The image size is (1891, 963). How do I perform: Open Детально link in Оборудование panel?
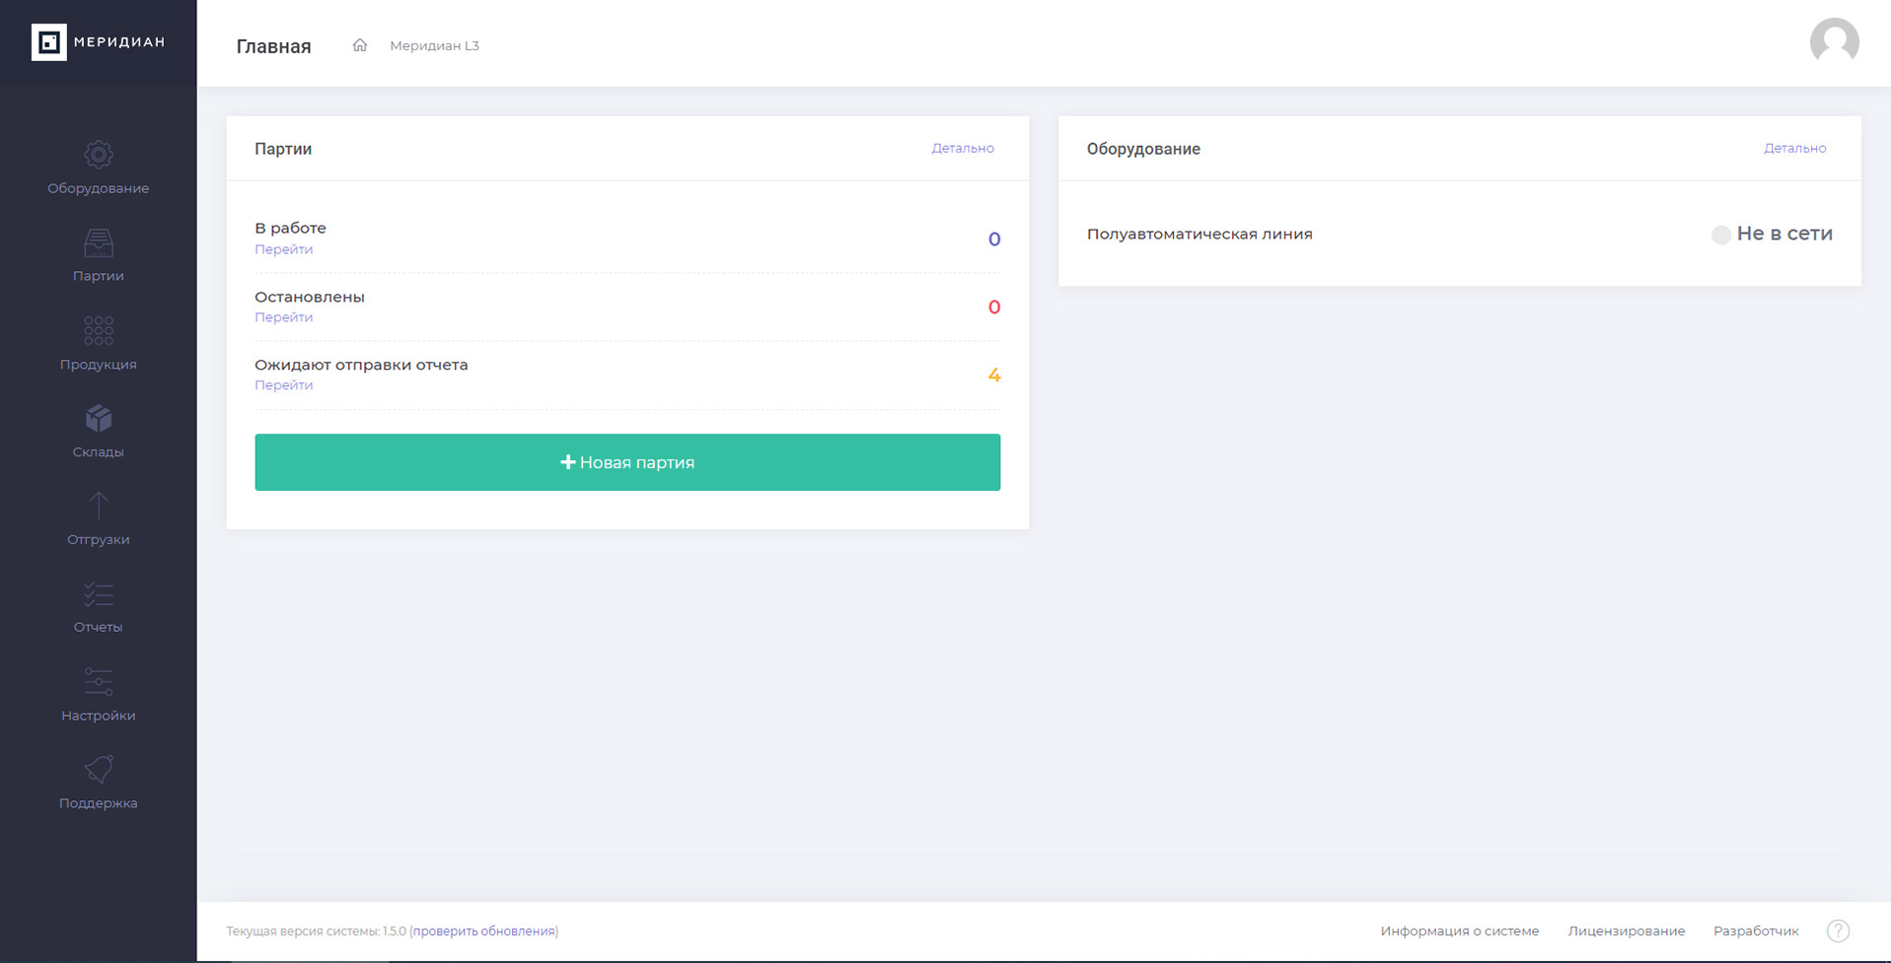[1794, 148]
